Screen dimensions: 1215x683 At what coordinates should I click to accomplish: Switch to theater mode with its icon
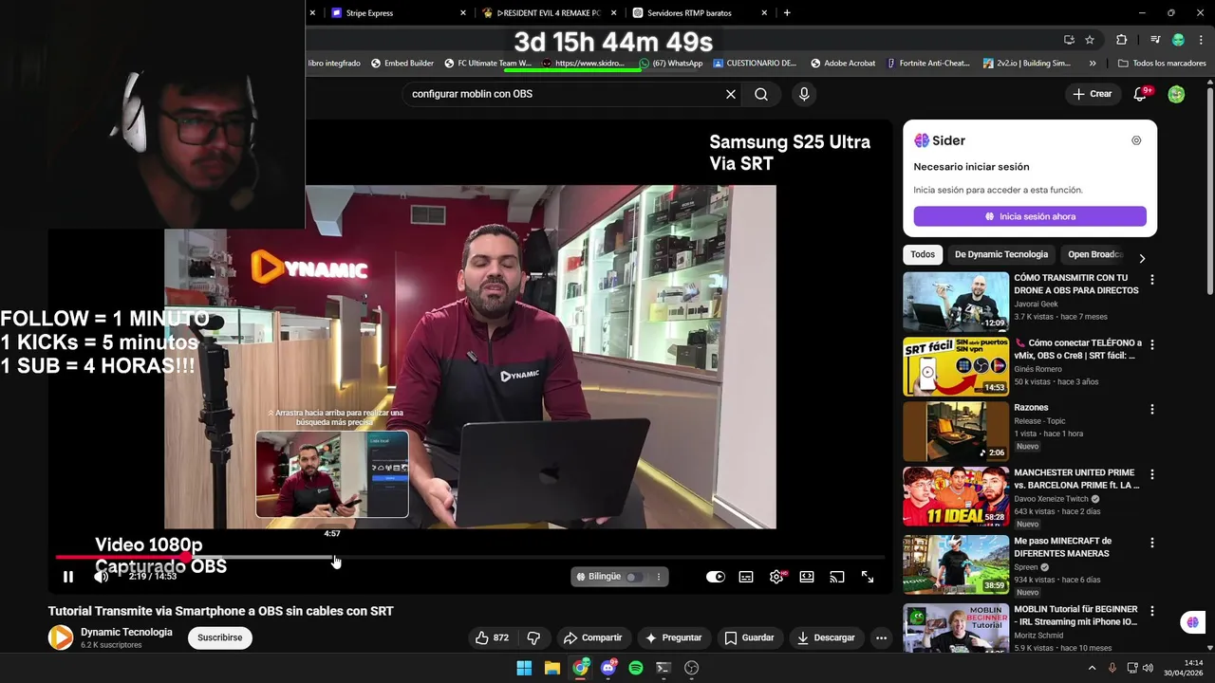[807, 577]
